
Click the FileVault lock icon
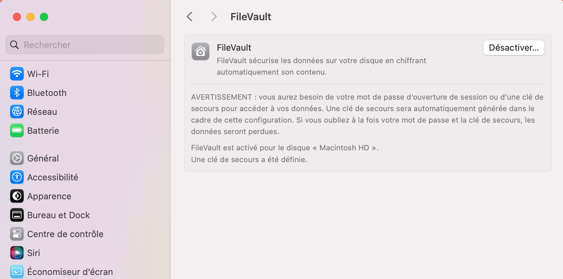click(x=200, y=51)
